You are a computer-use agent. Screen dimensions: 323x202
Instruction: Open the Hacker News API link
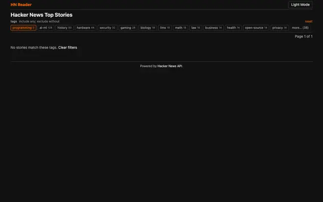[x=170, y=66]
